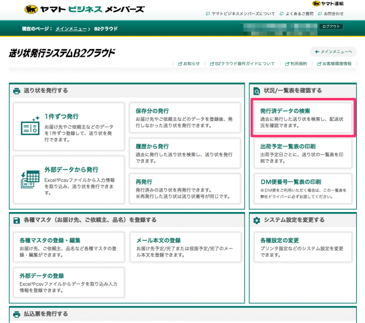Click the Yamato Transport logo at top right
Screen dimensions: 365x323
(328, 4)
